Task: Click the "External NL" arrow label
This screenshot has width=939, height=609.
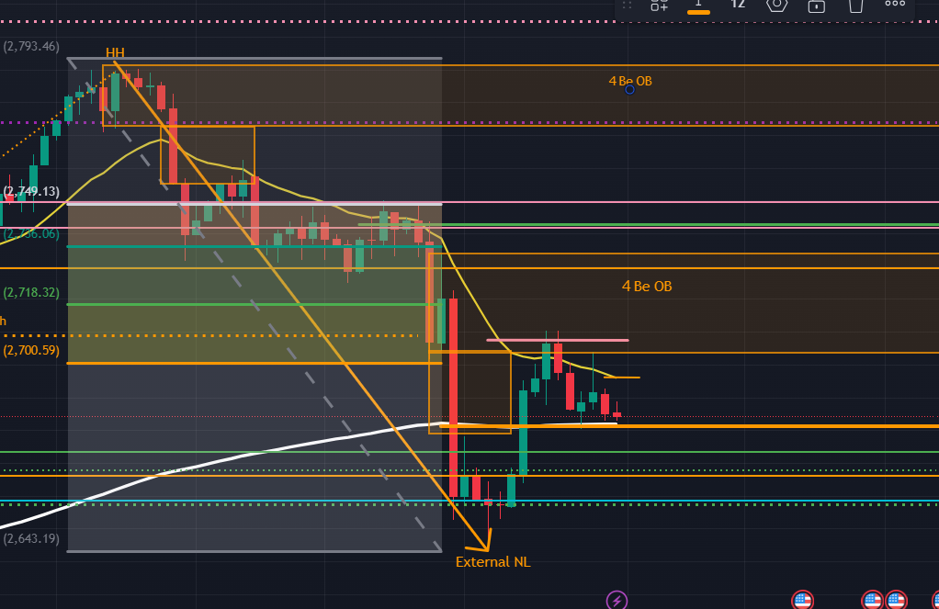Action: pos(492,562)
